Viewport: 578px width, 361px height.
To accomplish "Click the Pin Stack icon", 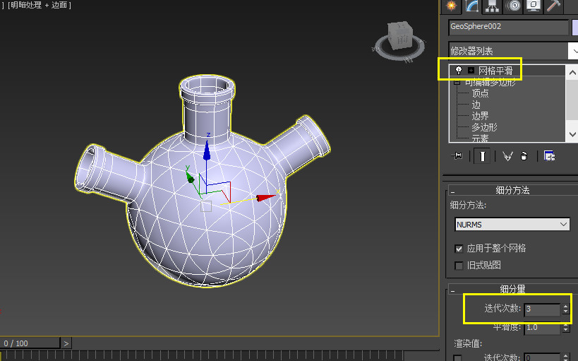I will point(457,155).
